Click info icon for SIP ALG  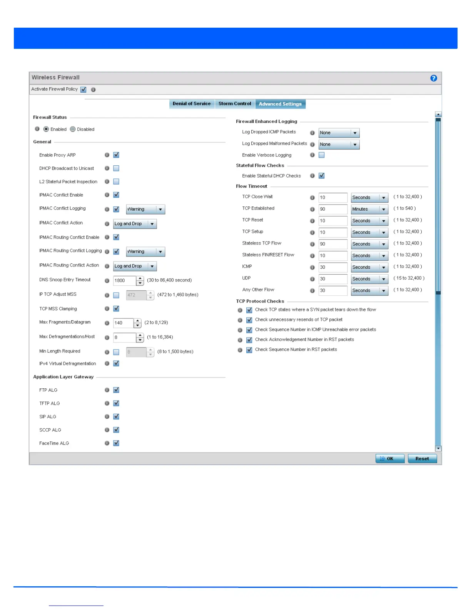(x=107, y=417)
